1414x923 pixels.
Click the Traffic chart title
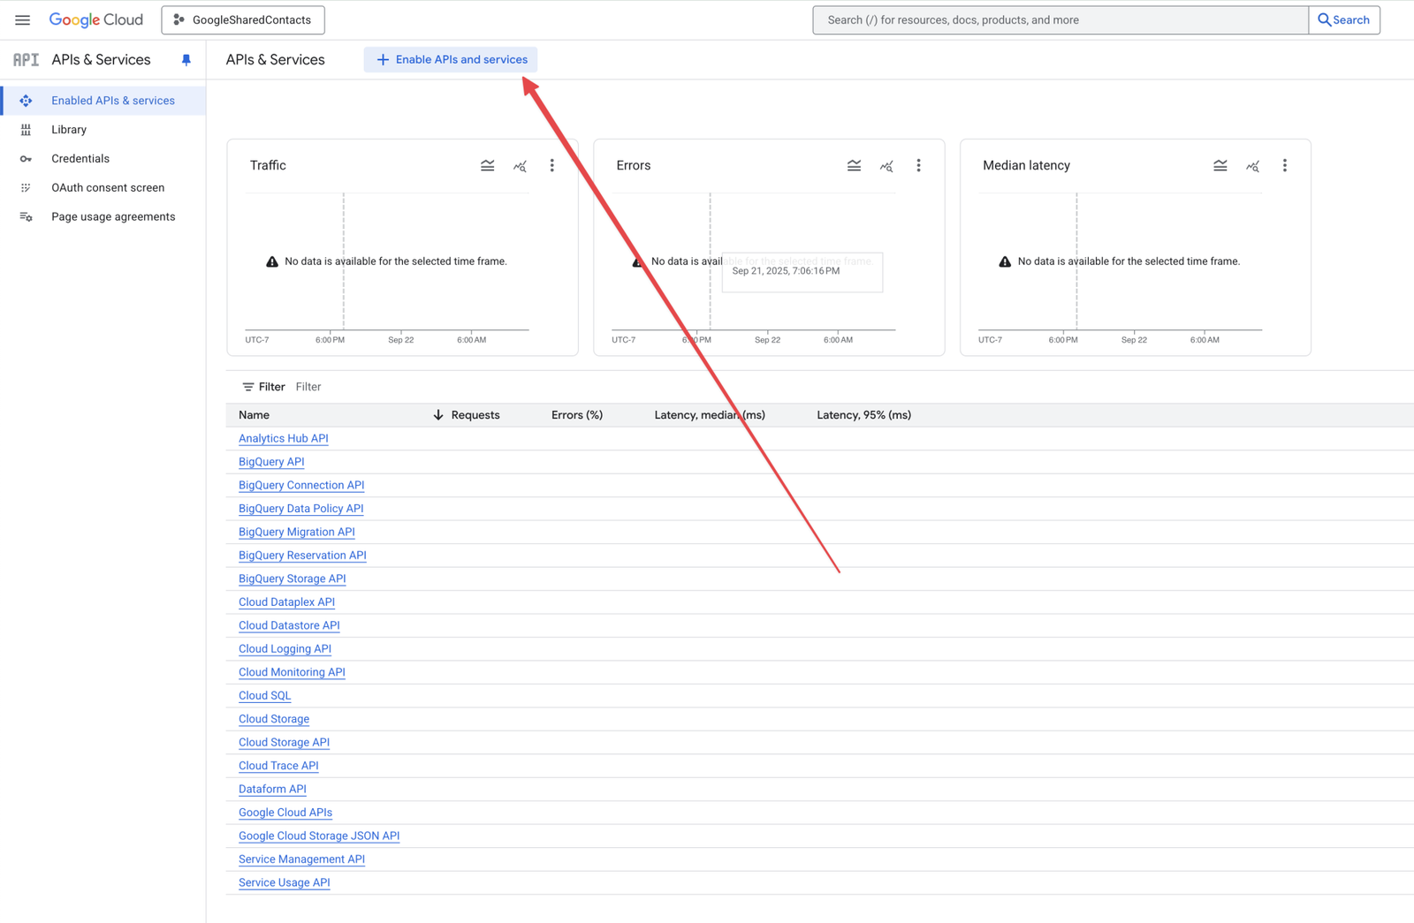pyautogui.click(x=268, y=166)
